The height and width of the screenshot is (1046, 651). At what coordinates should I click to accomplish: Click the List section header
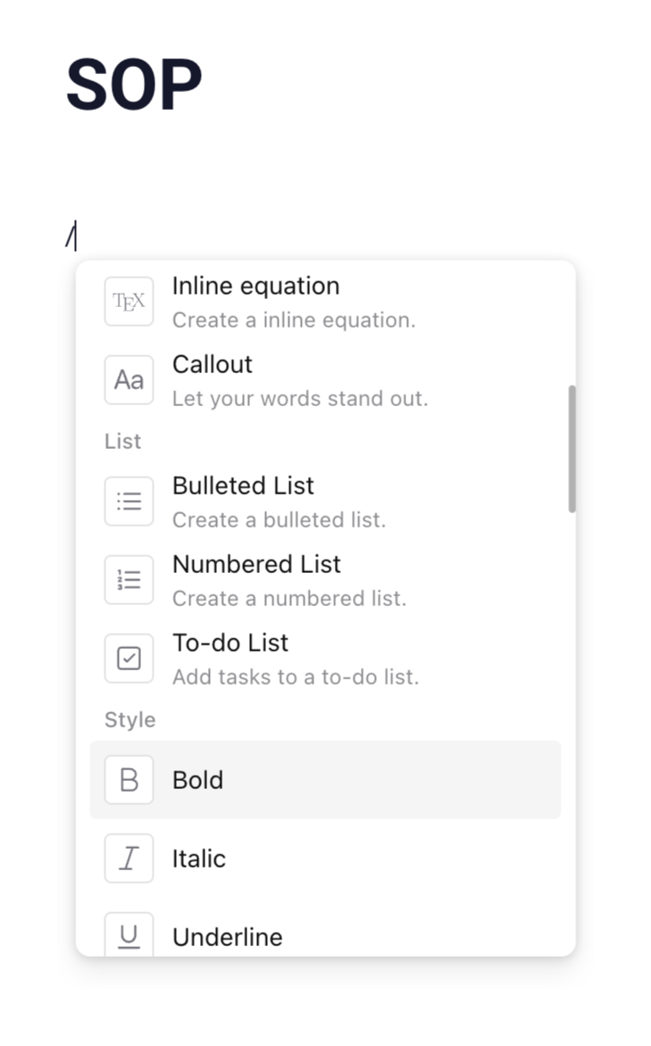coord(122,441)
